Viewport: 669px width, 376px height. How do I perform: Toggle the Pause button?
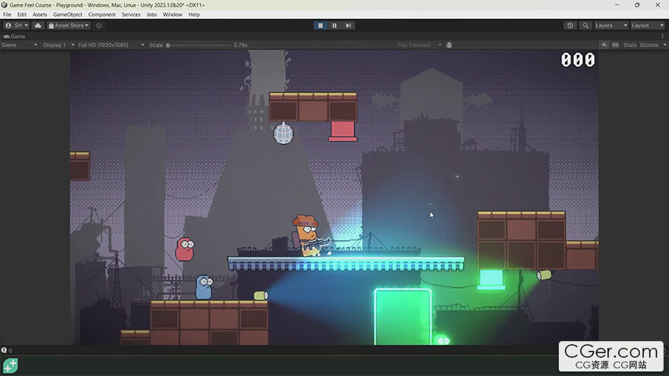pyautogui.click(x=334, y=25)
